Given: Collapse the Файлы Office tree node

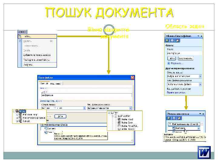Looking at the screenshot, I should click(113, 116).
